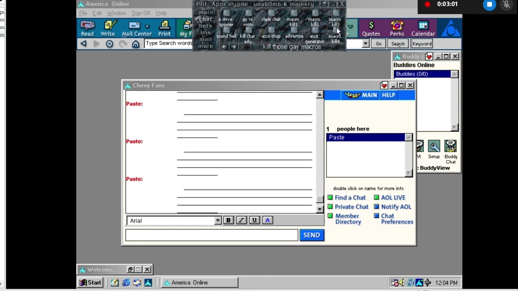Go back with the navigation arrow
The height and width of the screenshot is (291, 518).
(x=83, y=44)
